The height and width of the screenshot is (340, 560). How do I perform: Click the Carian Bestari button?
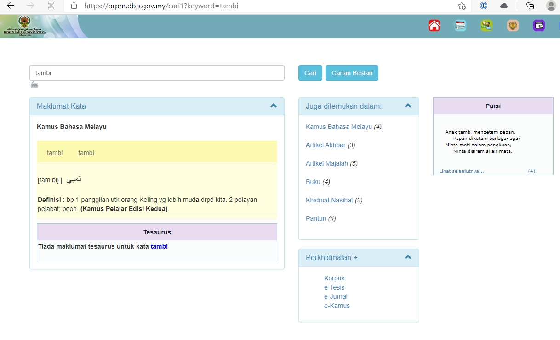[x=352, y=73]
